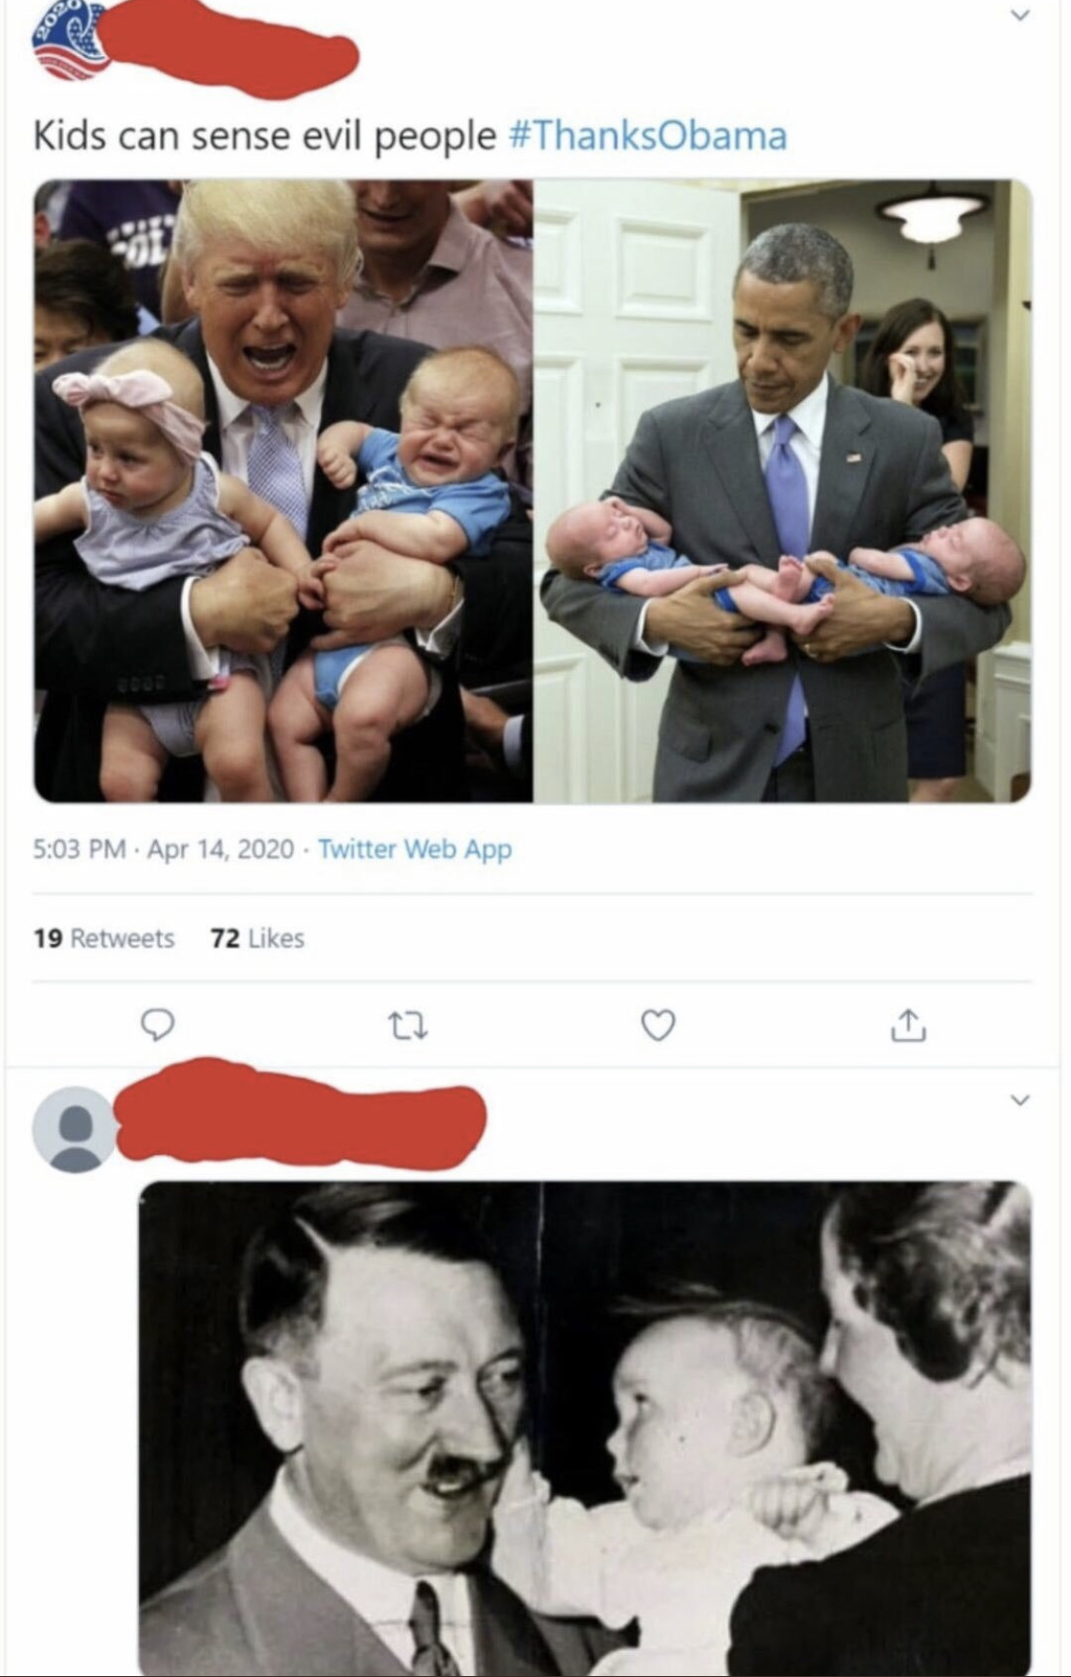Like the tweet with heart icon
The height and width of the screenshot is (1677, 1071).
point(657,1025)
